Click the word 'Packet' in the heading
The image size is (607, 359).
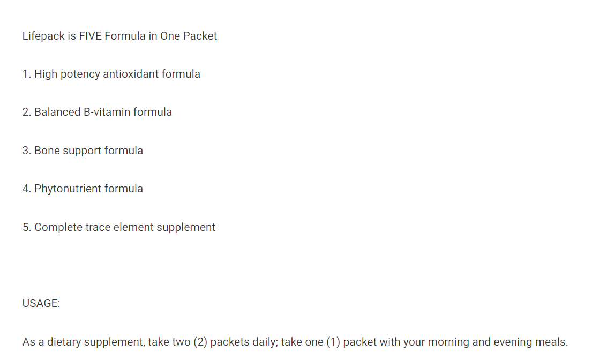(200, 36)
